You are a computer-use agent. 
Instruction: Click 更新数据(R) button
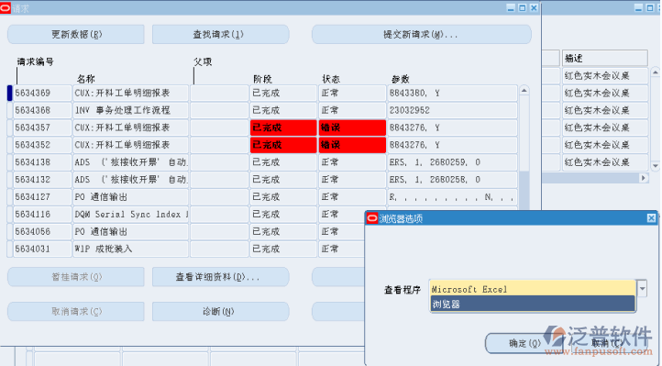tap(76, 34)
